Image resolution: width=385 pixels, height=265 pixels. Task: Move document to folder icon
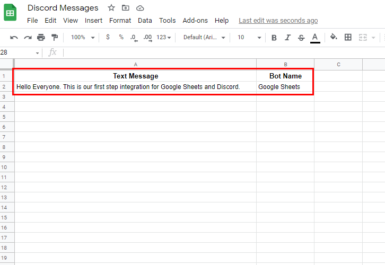point(126,8)
